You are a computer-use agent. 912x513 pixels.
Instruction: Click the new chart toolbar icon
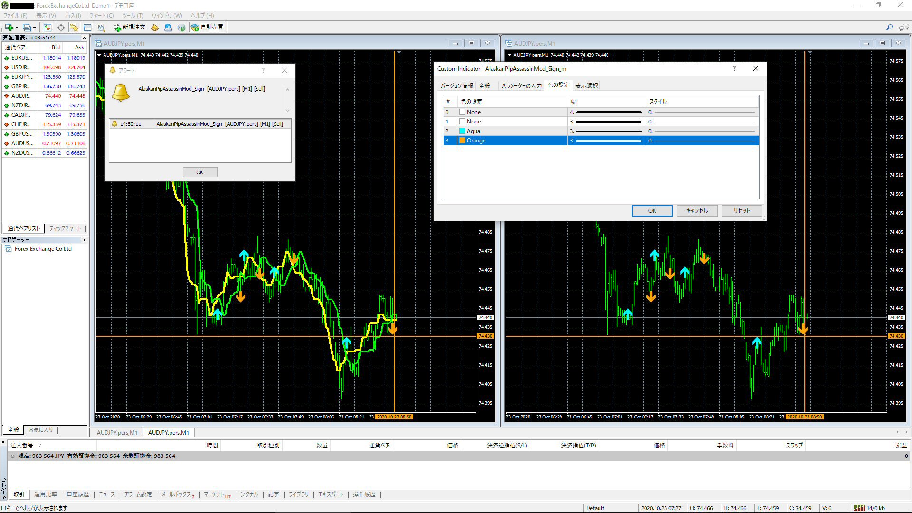coord(9,28)
